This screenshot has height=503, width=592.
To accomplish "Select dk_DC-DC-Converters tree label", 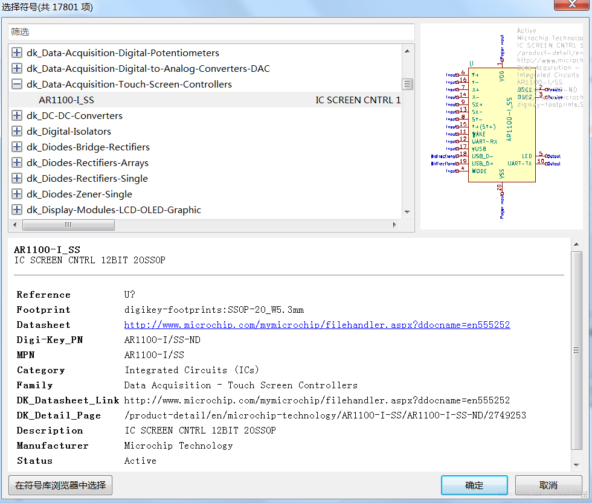I will coord(74,115).
